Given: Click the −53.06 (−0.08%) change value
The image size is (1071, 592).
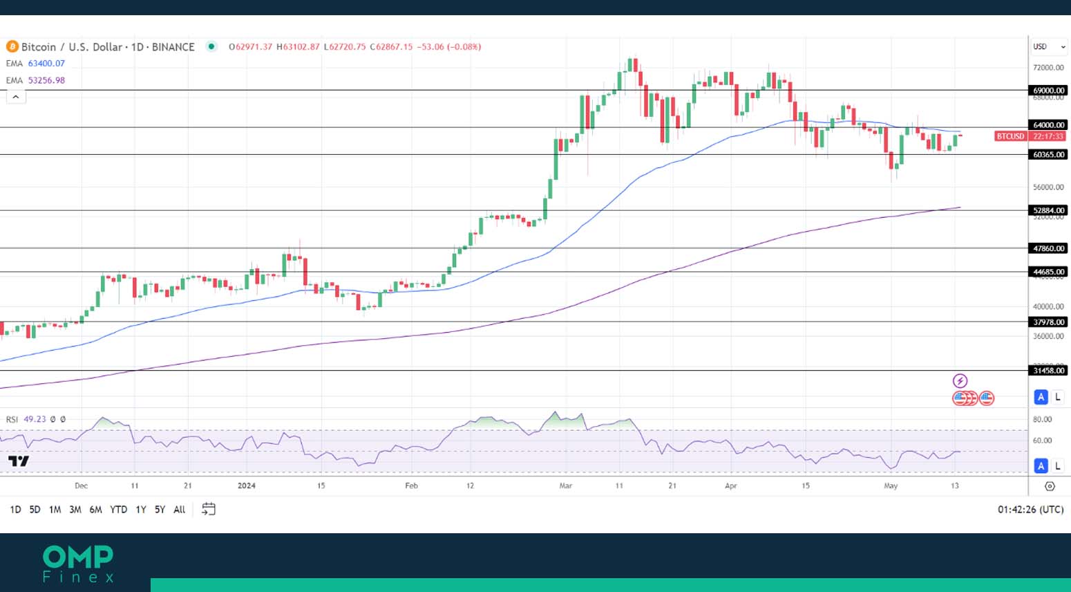Looking at the screenshot, I should (x=449, y=47).
